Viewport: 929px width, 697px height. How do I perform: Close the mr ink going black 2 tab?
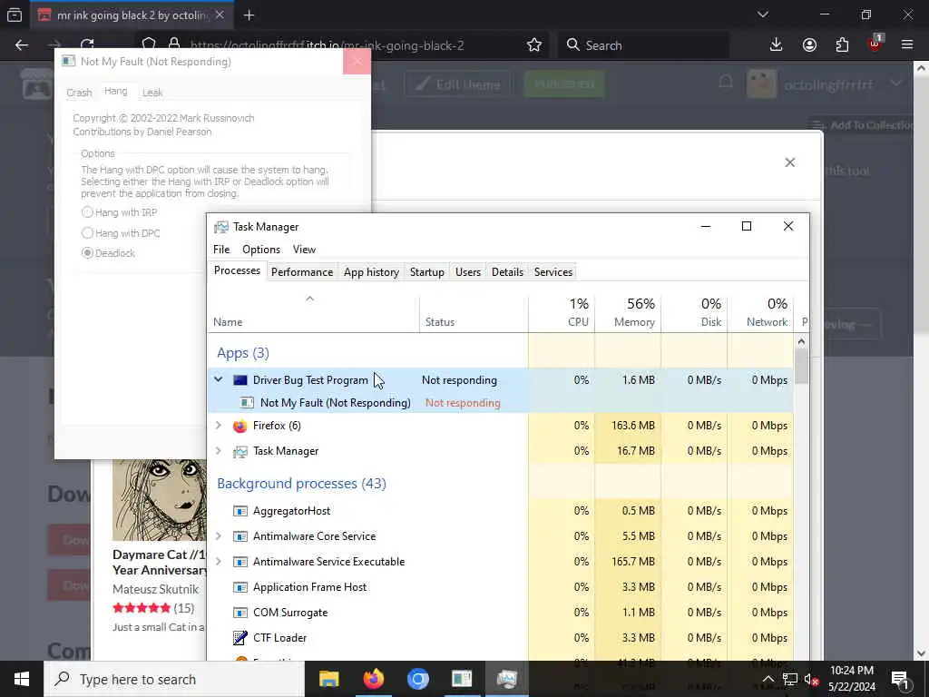click(x=220, y=15)
